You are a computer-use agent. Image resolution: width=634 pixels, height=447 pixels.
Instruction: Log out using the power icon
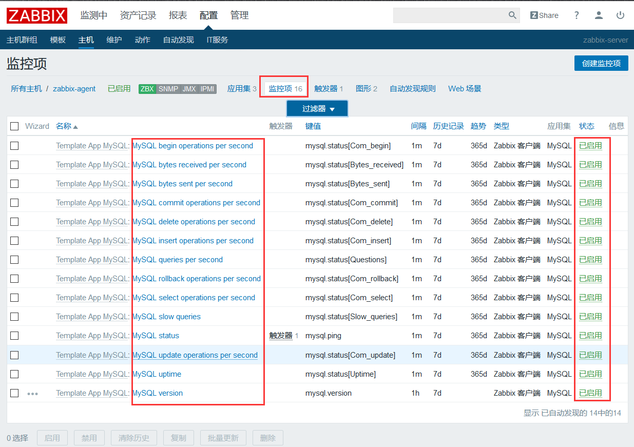tap(620, 15)
